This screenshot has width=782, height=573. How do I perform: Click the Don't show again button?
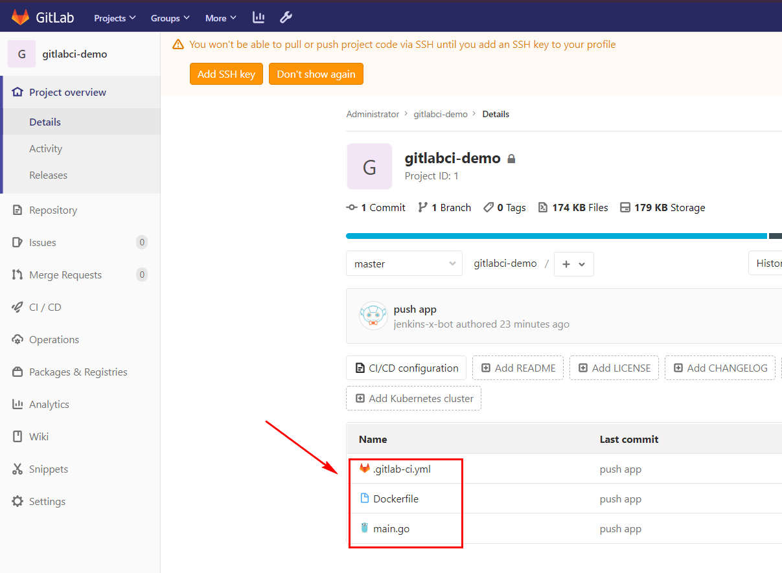coord(316,74)
